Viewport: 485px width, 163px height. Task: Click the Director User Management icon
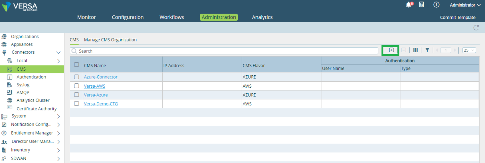click(4, 142)
